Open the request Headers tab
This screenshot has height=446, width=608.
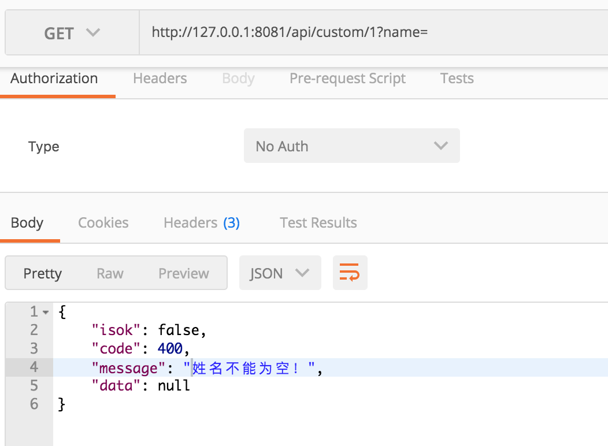pyautogui.click(x=160, y=79)
